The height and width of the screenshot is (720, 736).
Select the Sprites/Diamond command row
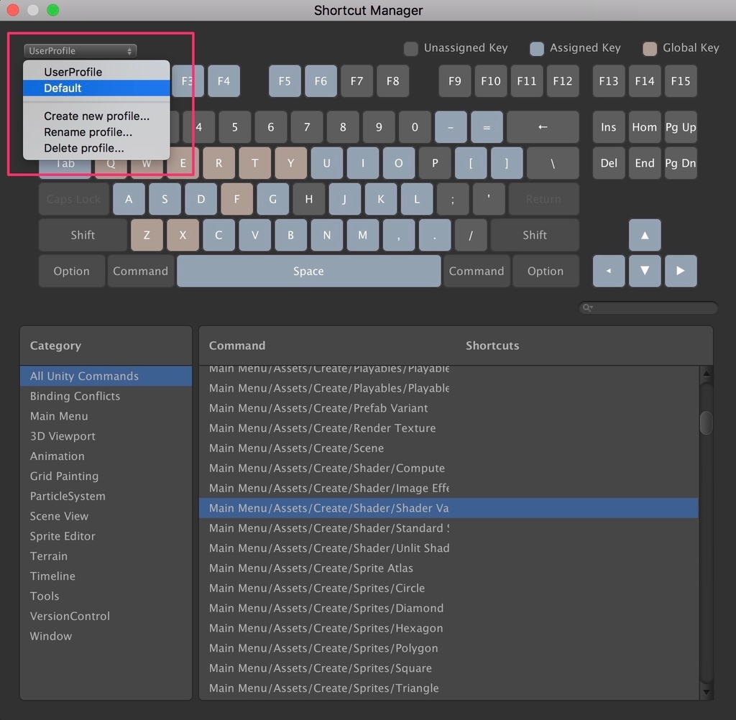[448, 608]
